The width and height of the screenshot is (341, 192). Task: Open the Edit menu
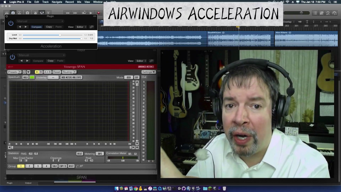(36, 2)
